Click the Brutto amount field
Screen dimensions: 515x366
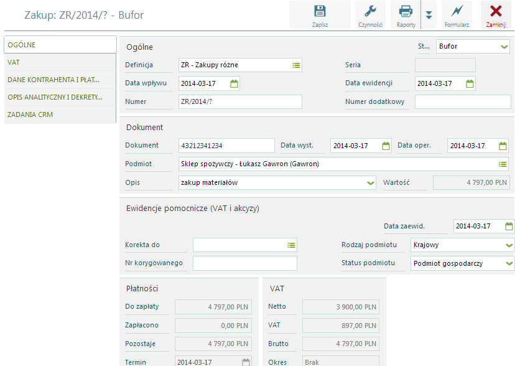tap(341, 344)
